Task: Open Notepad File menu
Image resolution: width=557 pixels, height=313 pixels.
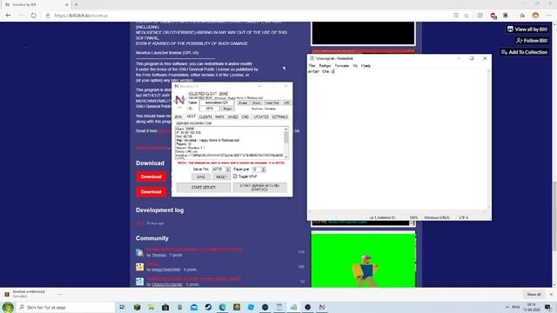Action: tap(312, 66)
